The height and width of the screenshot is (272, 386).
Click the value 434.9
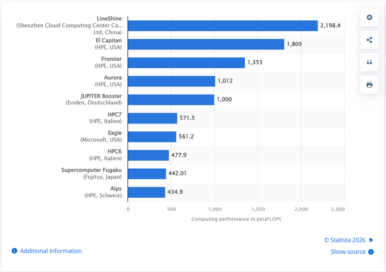tap(175, 192)
